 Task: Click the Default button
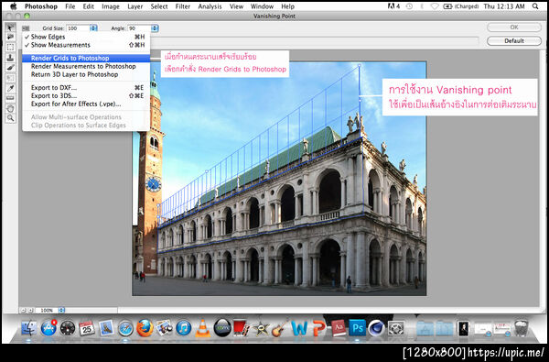(x=513, y=40)
